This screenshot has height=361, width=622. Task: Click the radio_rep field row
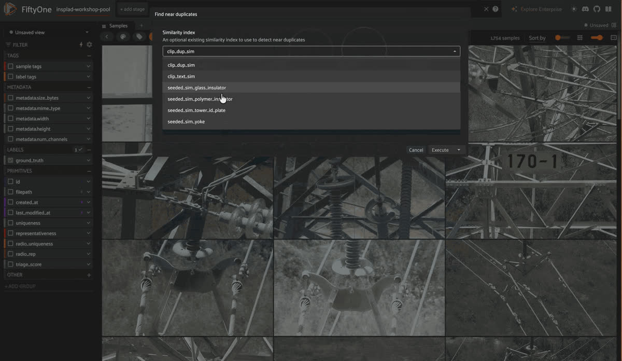[49, 254]
